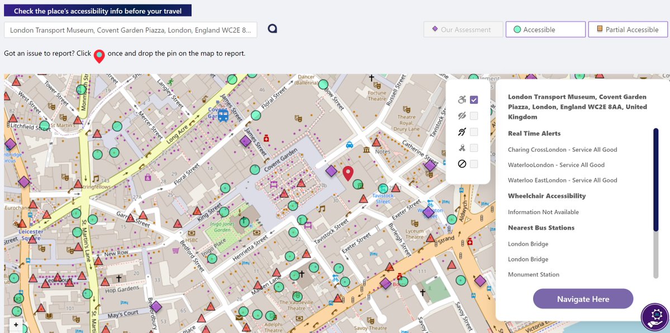Click 'Monument Station' in nearest bus stations
This screenshot has height=333, width=670.
(x=534, y=274)
